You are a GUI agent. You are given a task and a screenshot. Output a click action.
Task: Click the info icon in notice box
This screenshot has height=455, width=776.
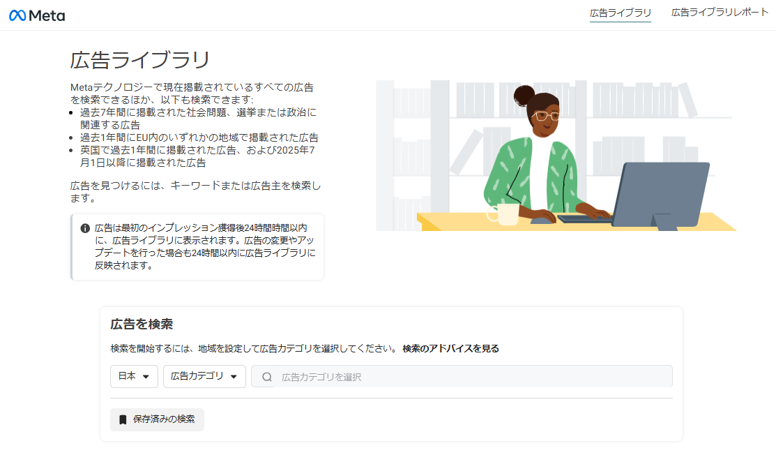tap(85, 228)
